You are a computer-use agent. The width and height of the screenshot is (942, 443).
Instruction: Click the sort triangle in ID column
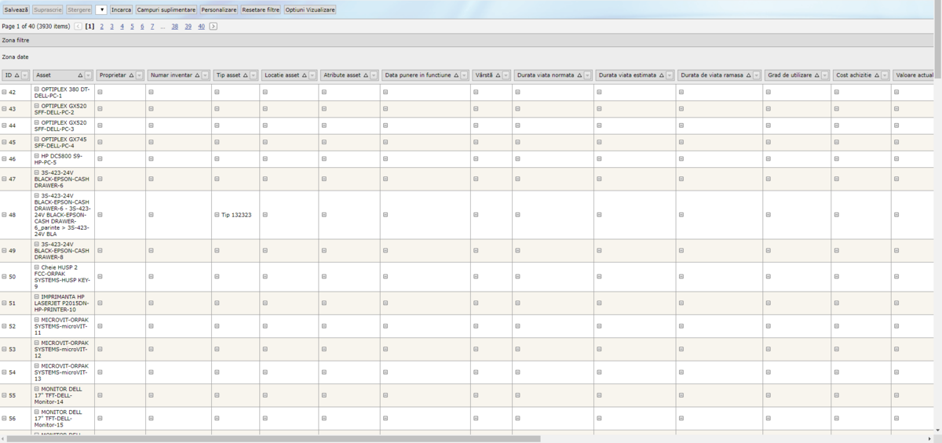click(16, 75)
